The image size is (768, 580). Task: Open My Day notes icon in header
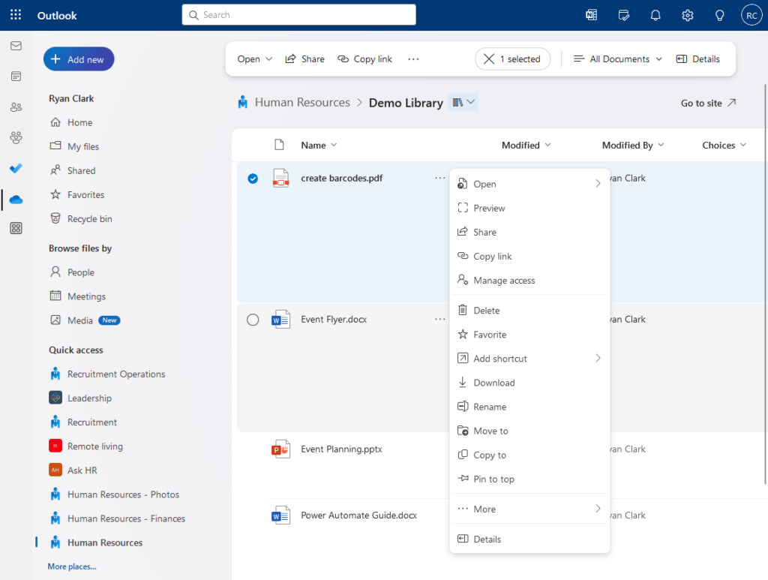(x=623, y=15)
